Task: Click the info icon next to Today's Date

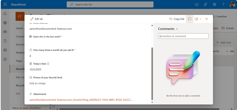Action: [x=48, y=63]
